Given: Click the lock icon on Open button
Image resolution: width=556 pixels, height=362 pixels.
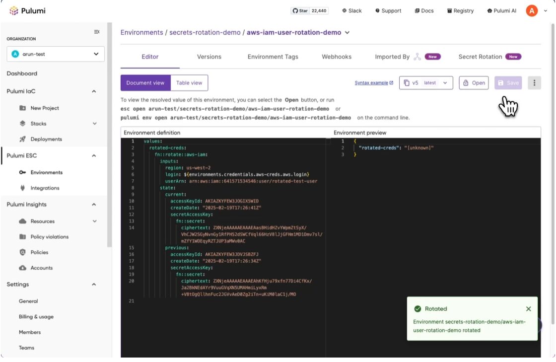Looking at the screenshot, I should 466,82.
